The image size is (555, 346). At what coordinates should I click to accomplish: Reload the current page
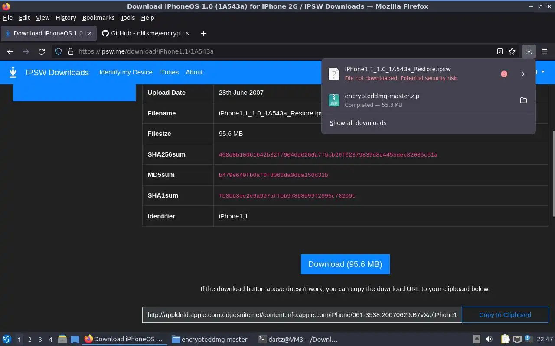pos(42,51)
